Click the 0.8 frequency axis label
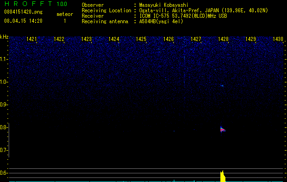 [x=4, y=127]
